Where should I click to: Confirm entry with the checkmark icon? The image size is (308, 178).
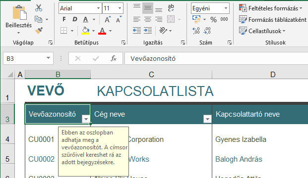tap(96, 58)
